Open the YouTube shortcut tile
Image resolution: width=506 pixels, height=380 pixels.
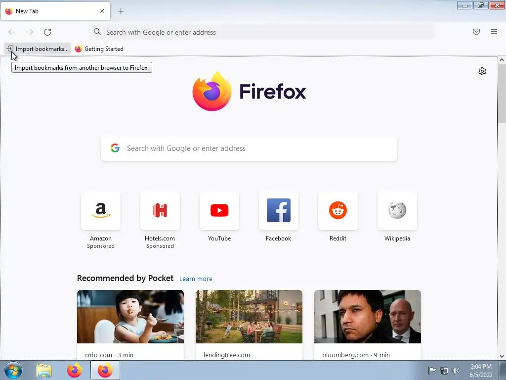219,211
